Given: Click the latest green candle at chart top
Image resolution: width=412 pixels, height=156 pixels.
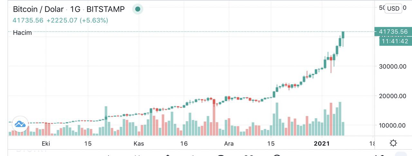Looking at the screenshot, I should tap(343, 35).
